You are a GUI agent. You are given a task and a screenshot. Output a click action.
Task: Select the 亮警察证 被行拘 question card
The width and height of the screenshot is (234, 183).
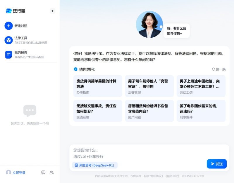pyautogui.click(x=149, y=86)
